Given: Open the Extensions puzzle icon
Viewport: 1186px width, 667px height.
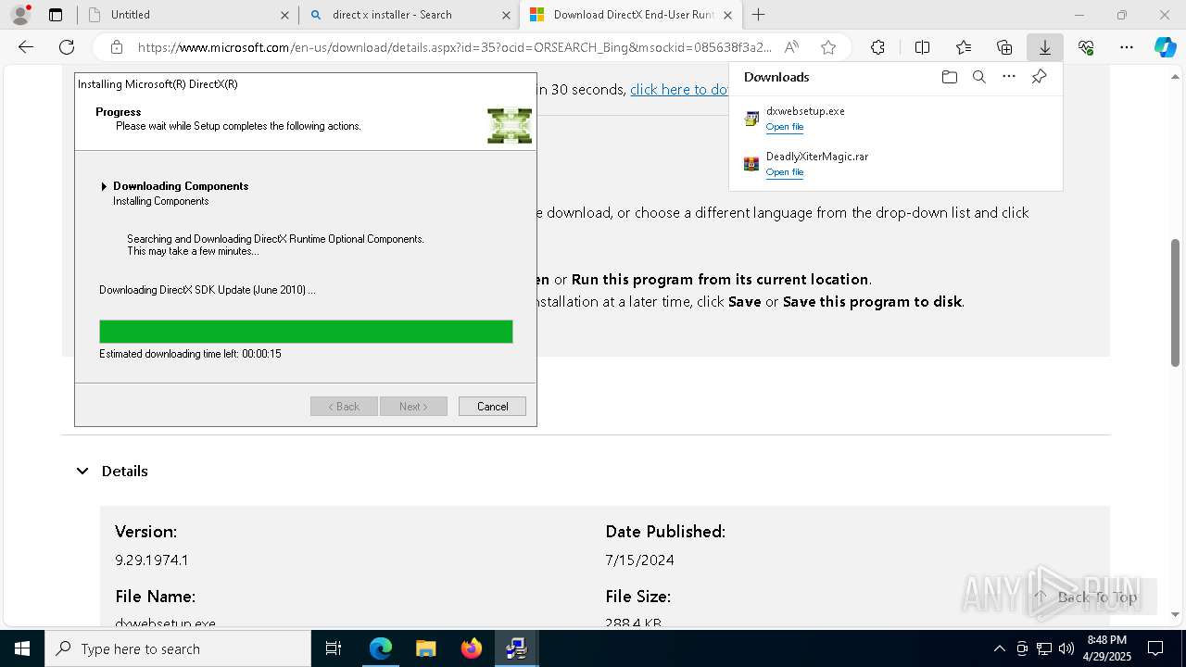Looking at the screenshot, I should click(877, 47).
